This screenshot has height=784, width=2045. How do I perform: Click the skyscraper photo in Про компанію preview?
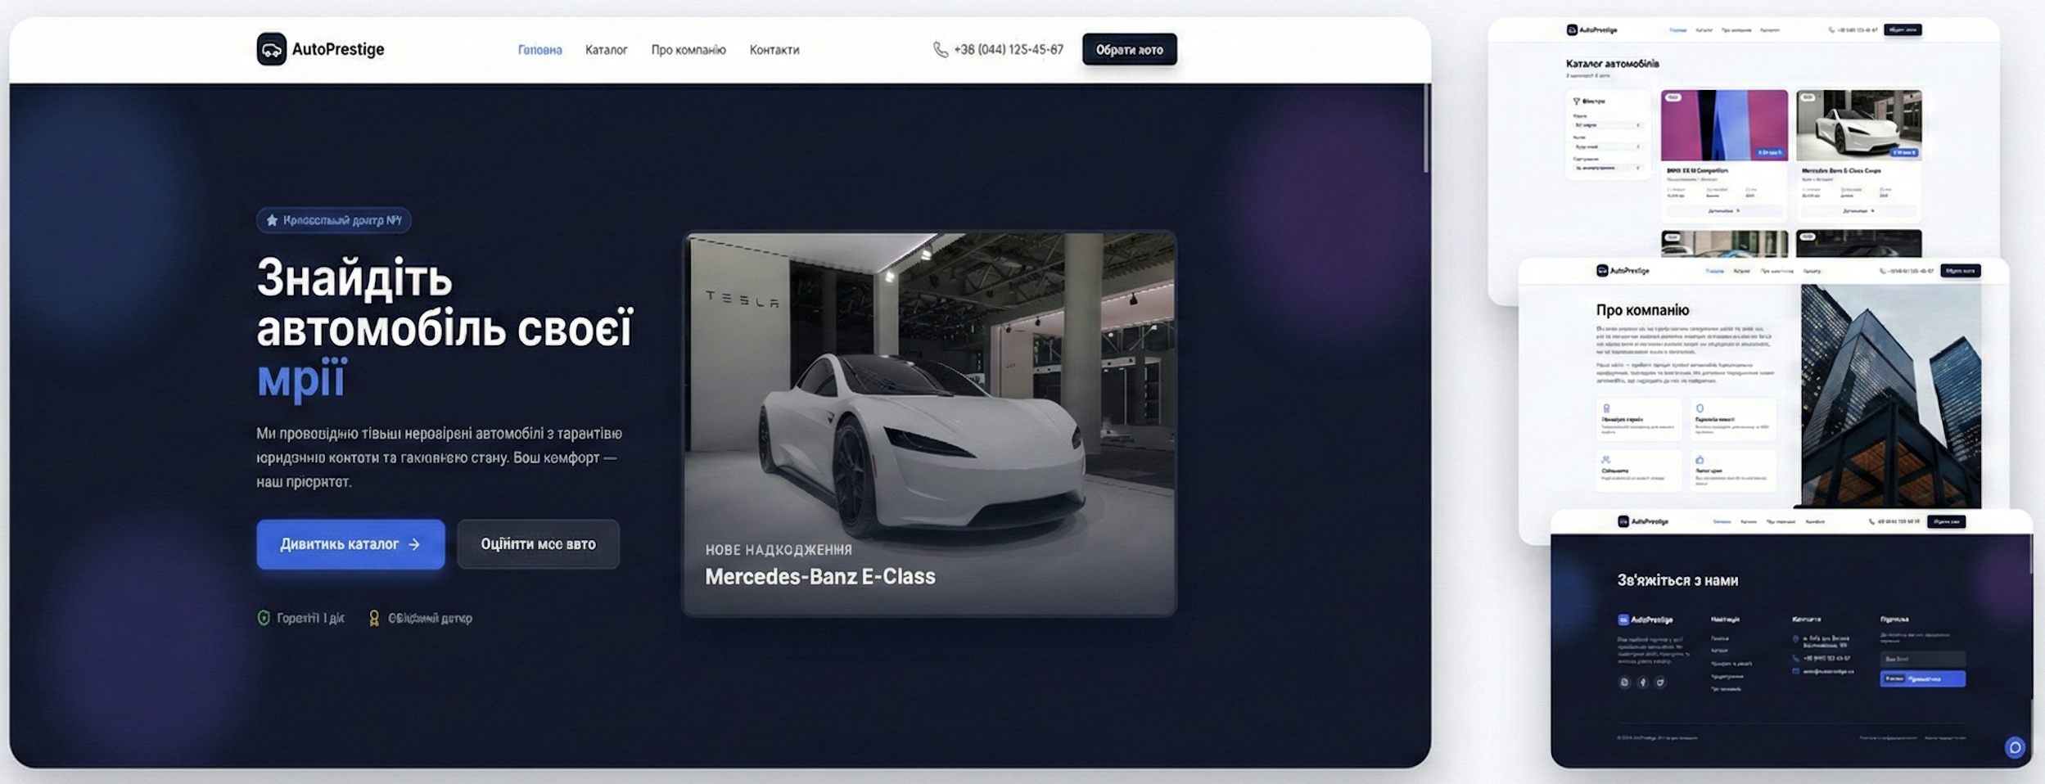pos(1891,395)
